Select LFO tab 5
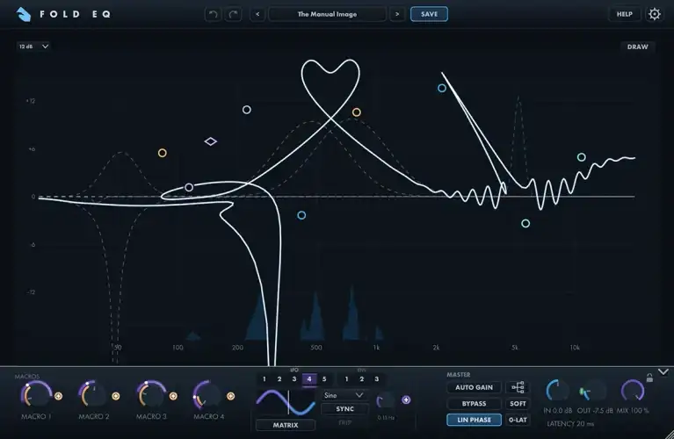Screen dimensions: 674x439 (324, 379)
